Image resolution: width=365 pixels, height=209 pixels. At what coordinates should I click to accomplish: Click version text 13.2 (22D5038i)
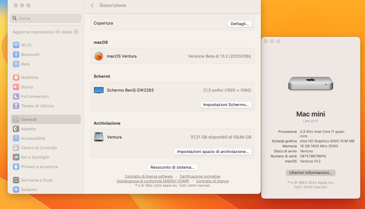(220, 56)
